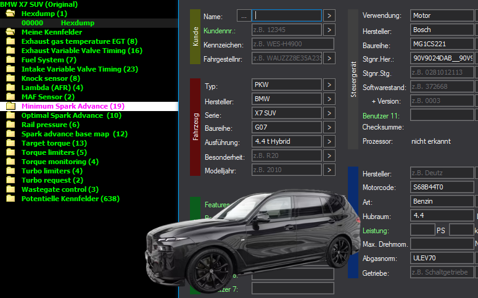Click the Target torque folder icon
478x298 pixels.
(10, 143)
